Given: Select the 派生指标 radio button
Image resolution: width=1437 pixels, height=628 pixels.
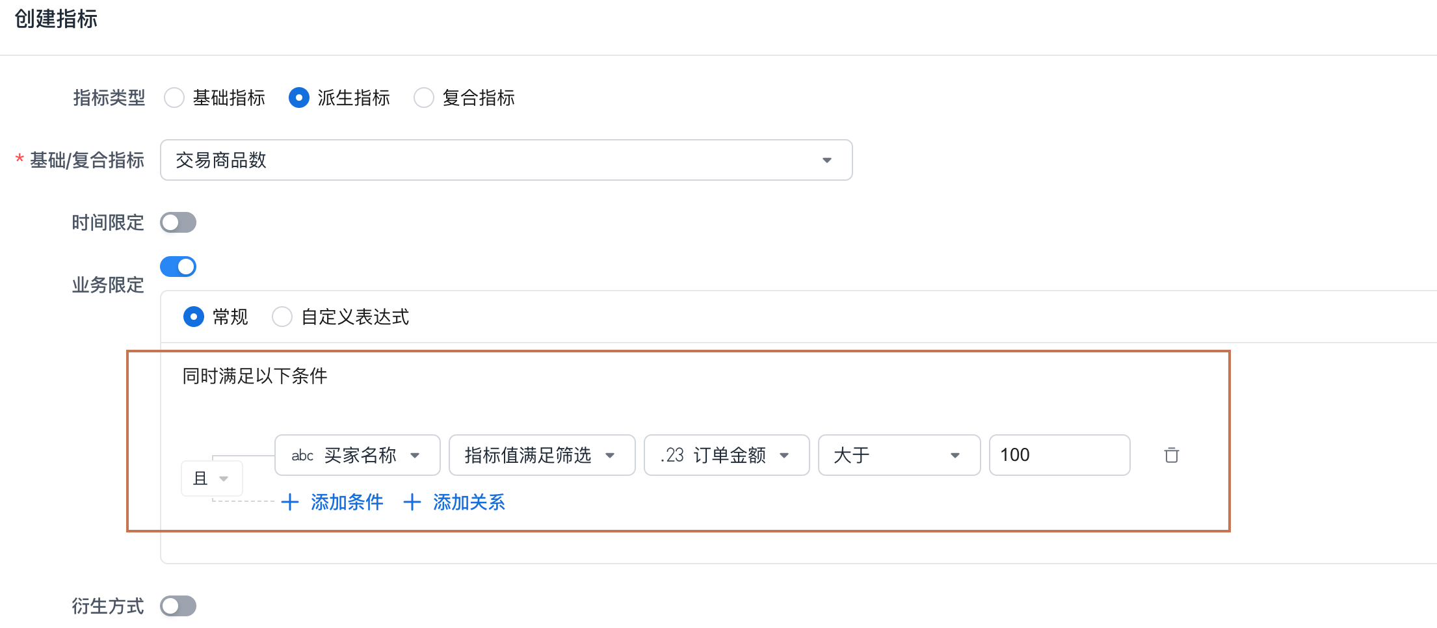Looking at the screenshot, I should point(299,98).
